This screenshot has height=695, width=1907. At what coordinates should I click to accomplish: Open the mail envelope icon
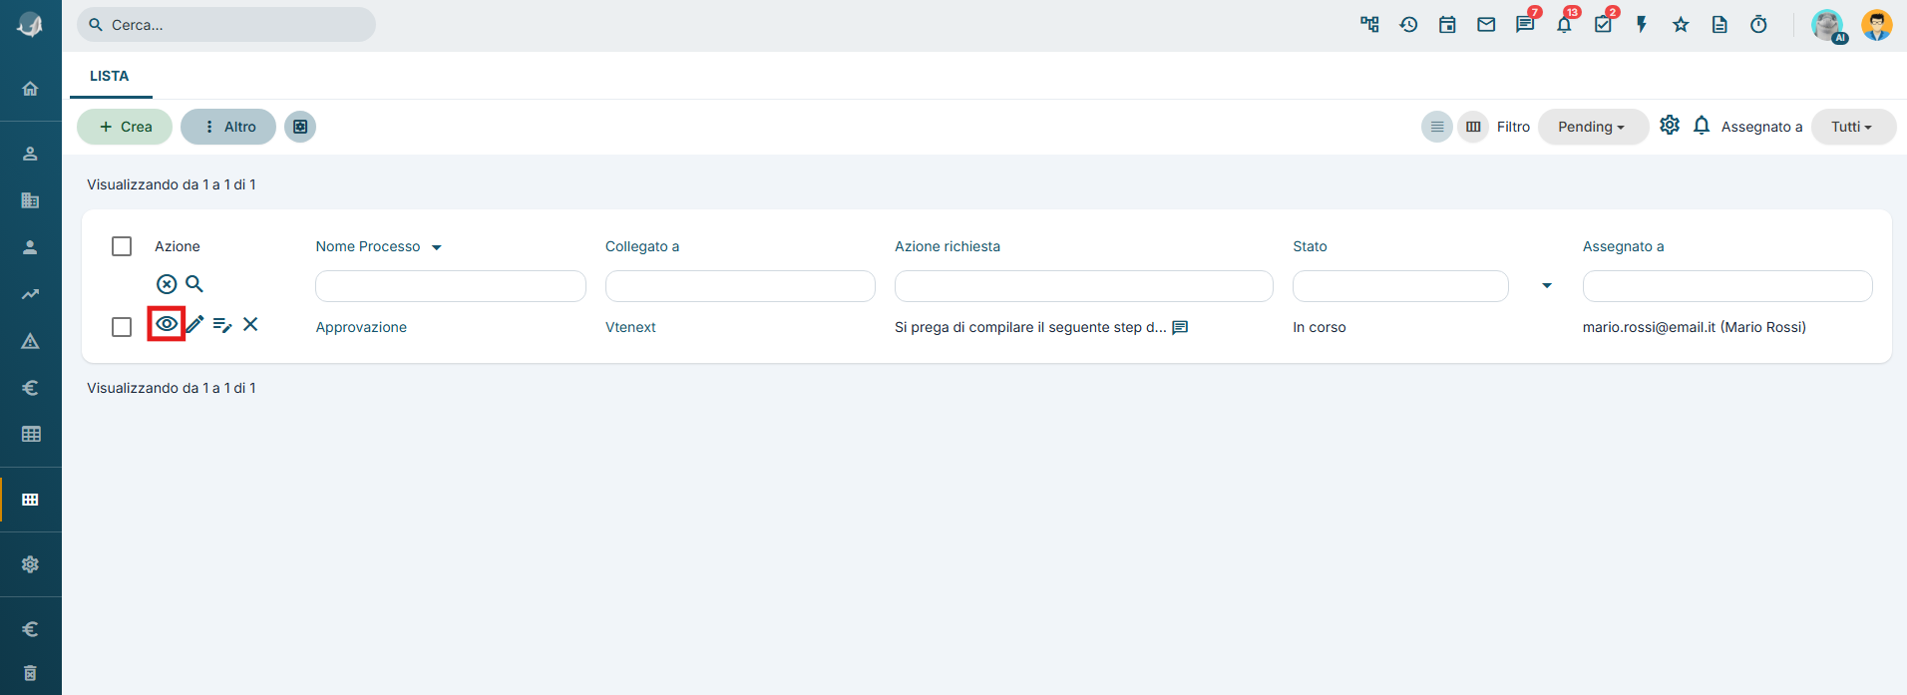[1486, 25]
